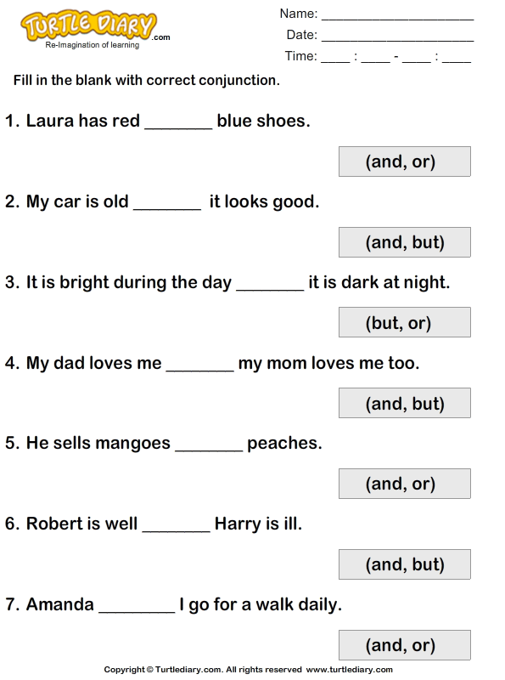
Task: Click the last Time blank
Action: tap(457, 61)
